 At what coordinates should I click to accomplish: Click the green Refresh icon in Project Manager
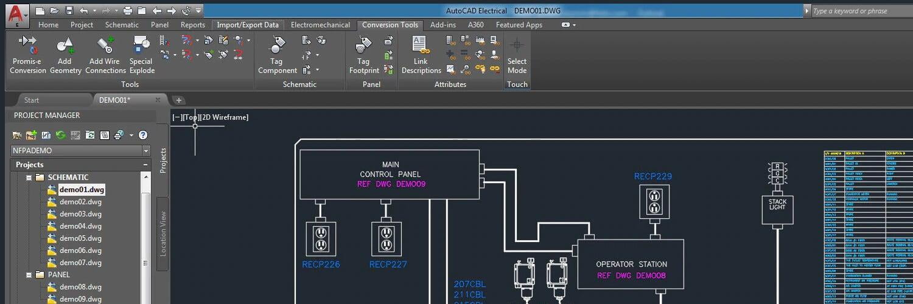coord(60,135)
